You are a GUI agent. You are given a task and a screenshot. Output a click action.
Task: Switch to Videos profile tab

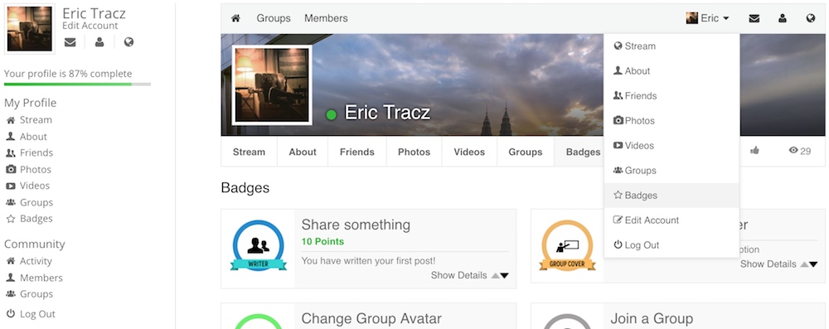[x=469, y=152]
